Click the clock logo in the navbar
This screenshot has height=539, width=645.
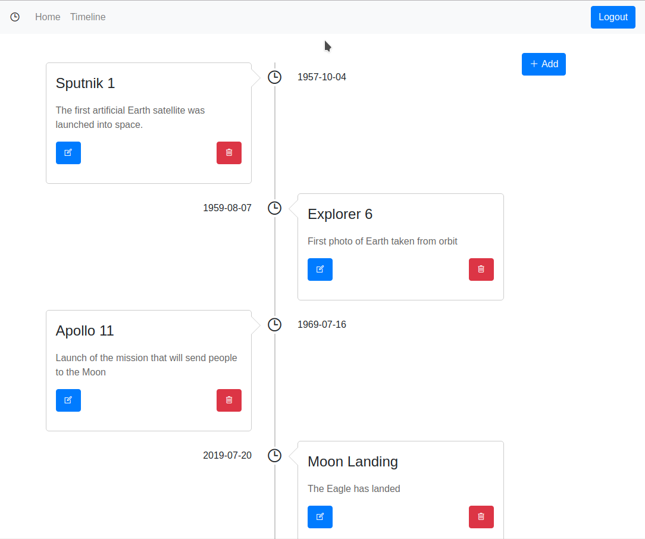[x=15, y=17]
